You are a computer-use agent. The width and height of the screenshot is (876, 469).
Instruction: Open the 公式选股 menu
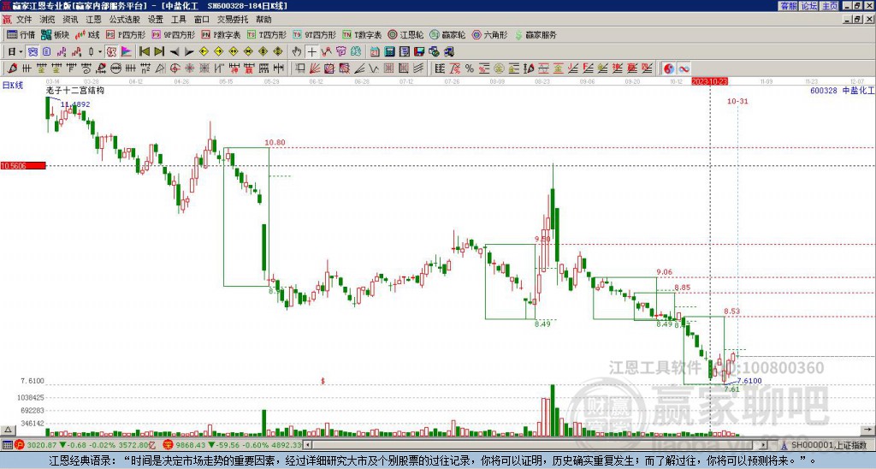point(125,20)
